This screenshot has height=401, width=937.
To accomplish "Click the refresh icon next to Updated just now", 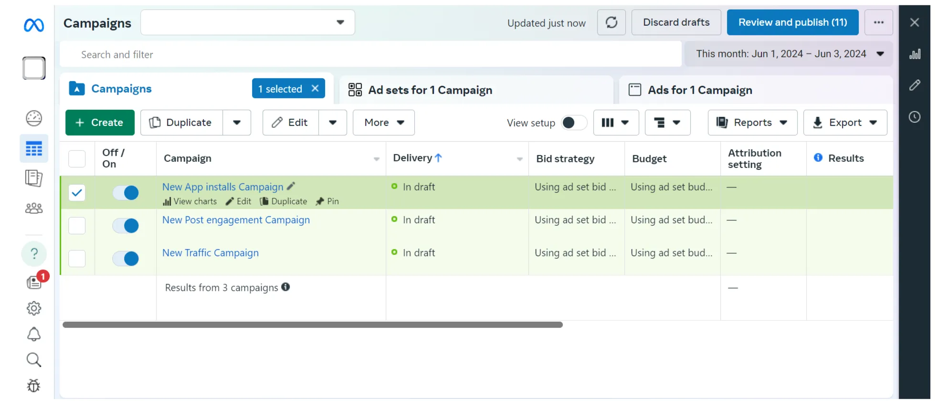I will (611, 22).
